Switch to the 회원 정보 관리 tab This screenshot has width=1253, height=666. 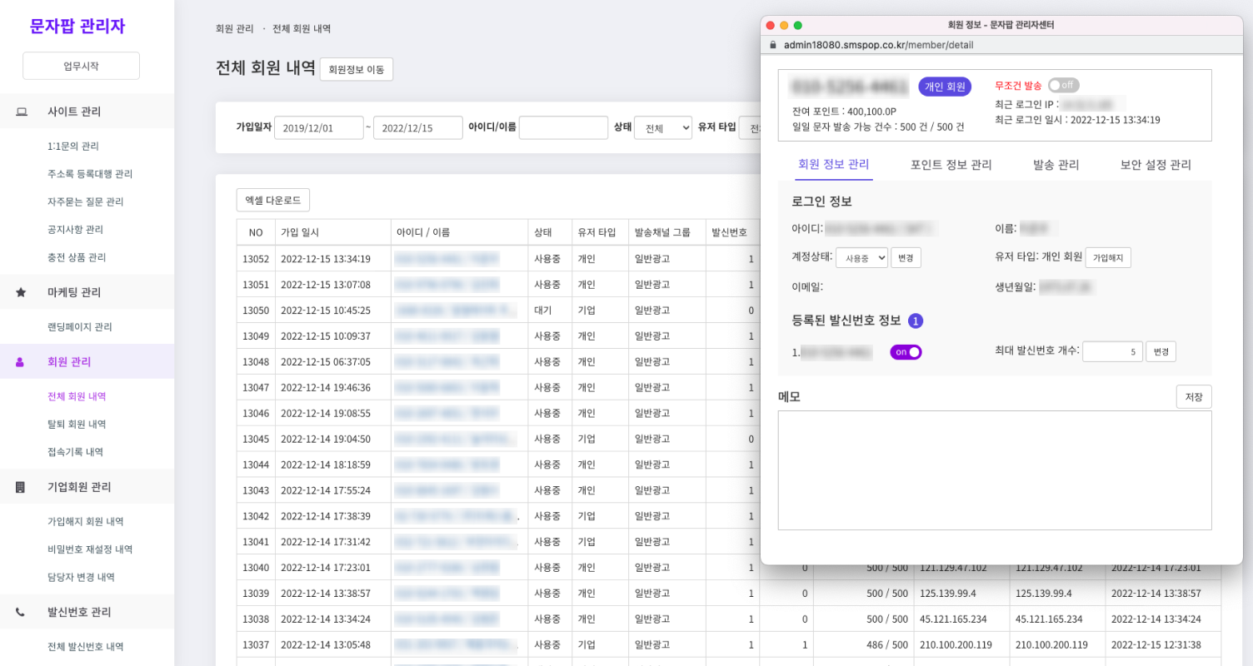pos(834,165)
